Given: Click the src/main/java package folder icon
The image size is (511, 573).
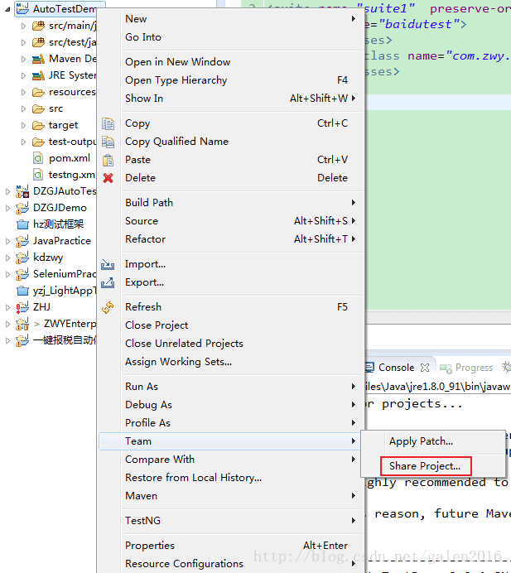Looking at the screenshot, I should [x=38, y=26].
